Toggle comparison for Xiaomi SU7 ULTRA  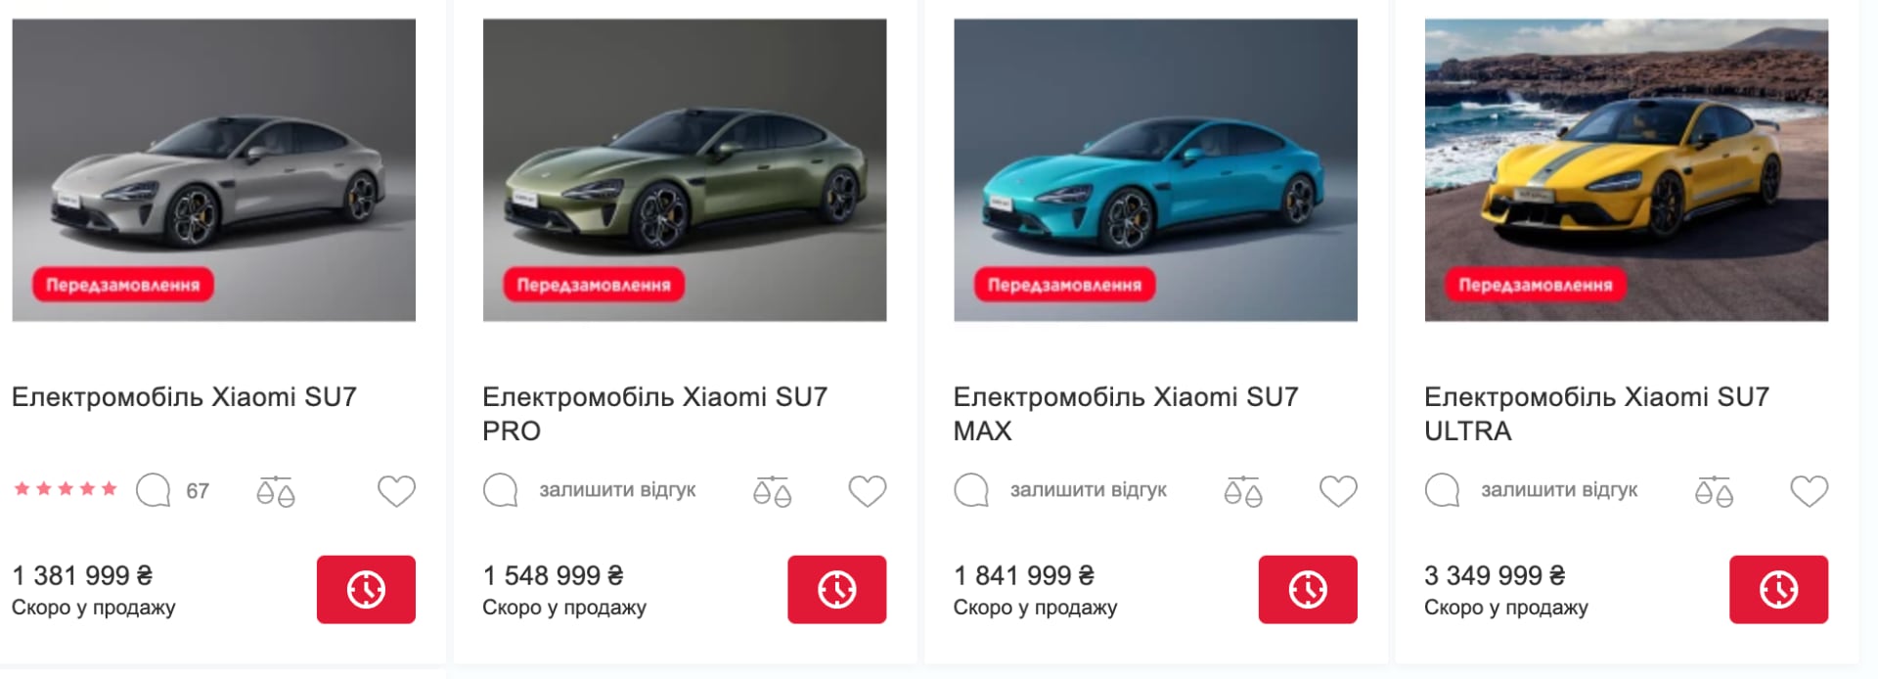(1715, 490)
